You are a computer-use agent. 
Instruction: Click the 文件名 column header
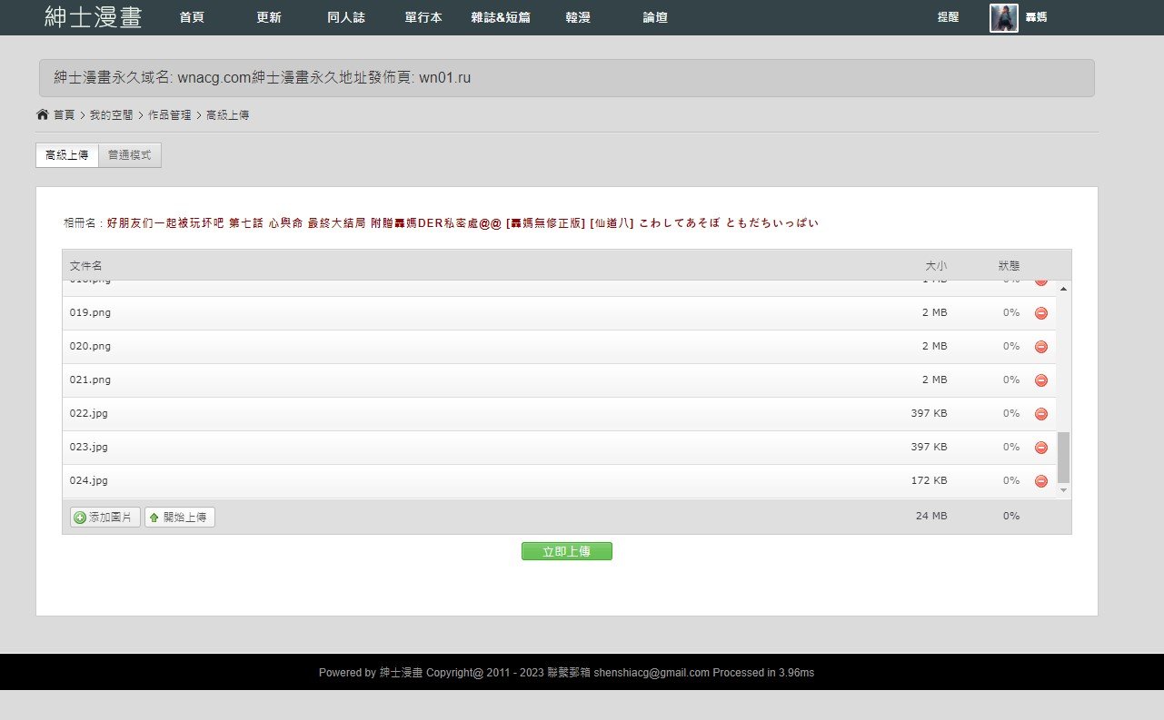(86, 266)
